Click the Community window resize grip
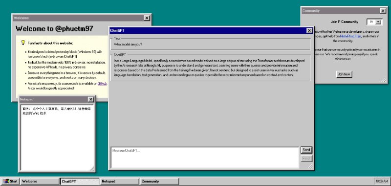 tap(384, 80)
